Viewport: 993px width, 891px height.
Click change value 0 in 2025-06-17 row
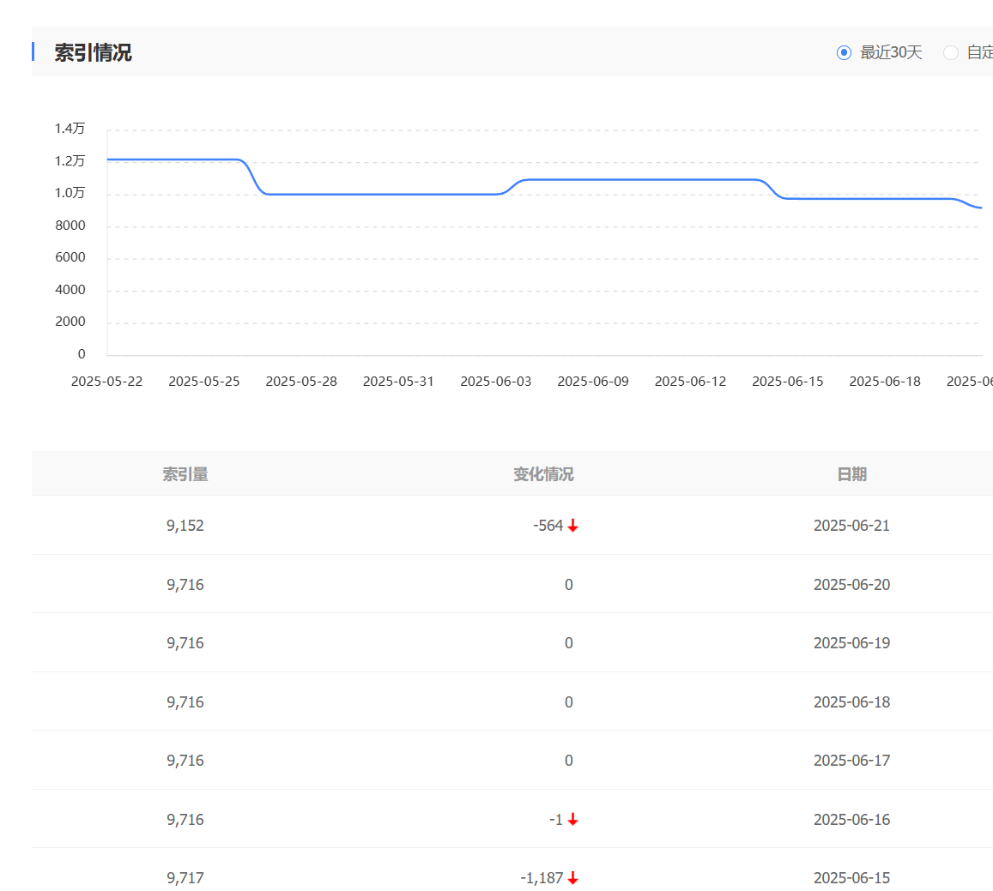(x=569, y=761)
